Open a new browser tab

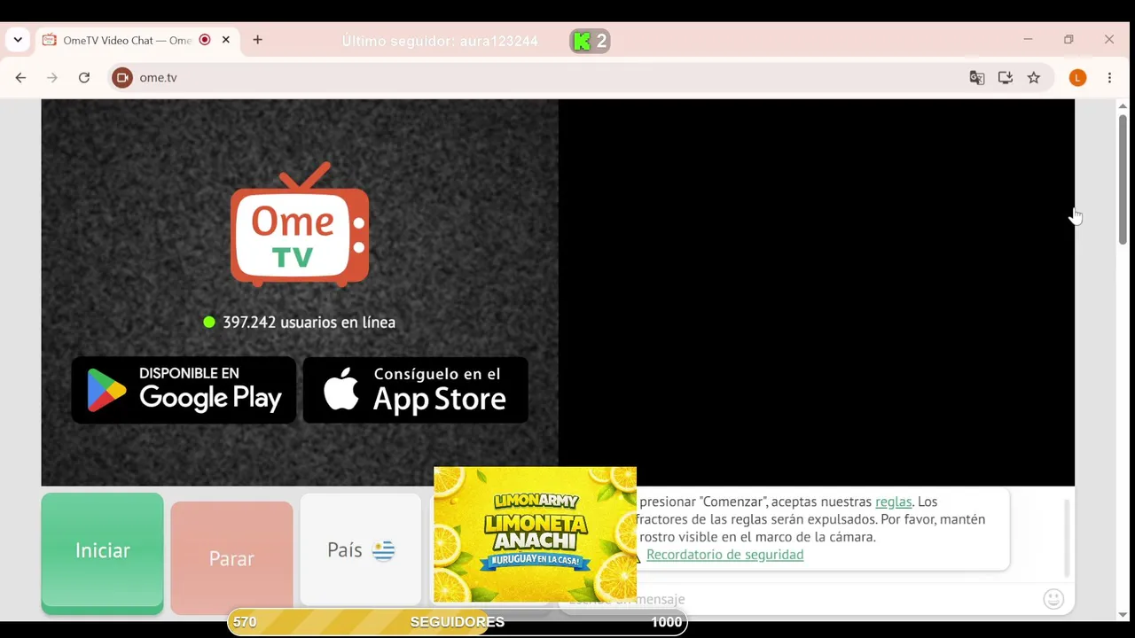point(257,40)
